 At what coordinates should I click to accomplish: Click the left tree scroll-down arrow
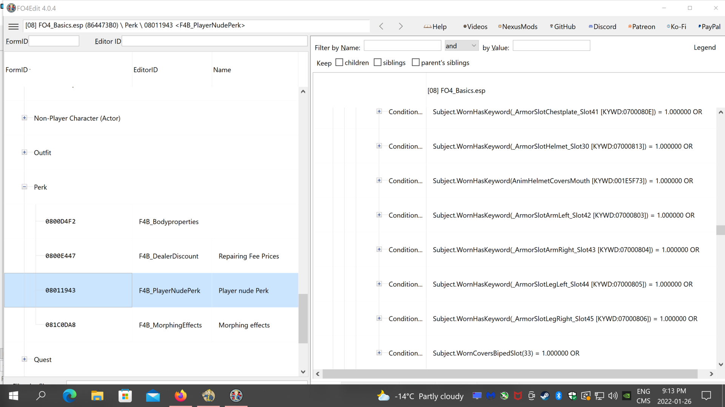(303, 372)
